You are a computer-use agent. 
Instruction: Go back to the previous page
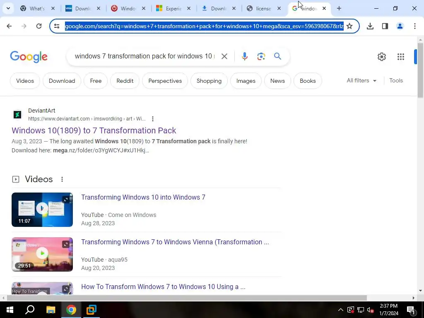[9, 26]
